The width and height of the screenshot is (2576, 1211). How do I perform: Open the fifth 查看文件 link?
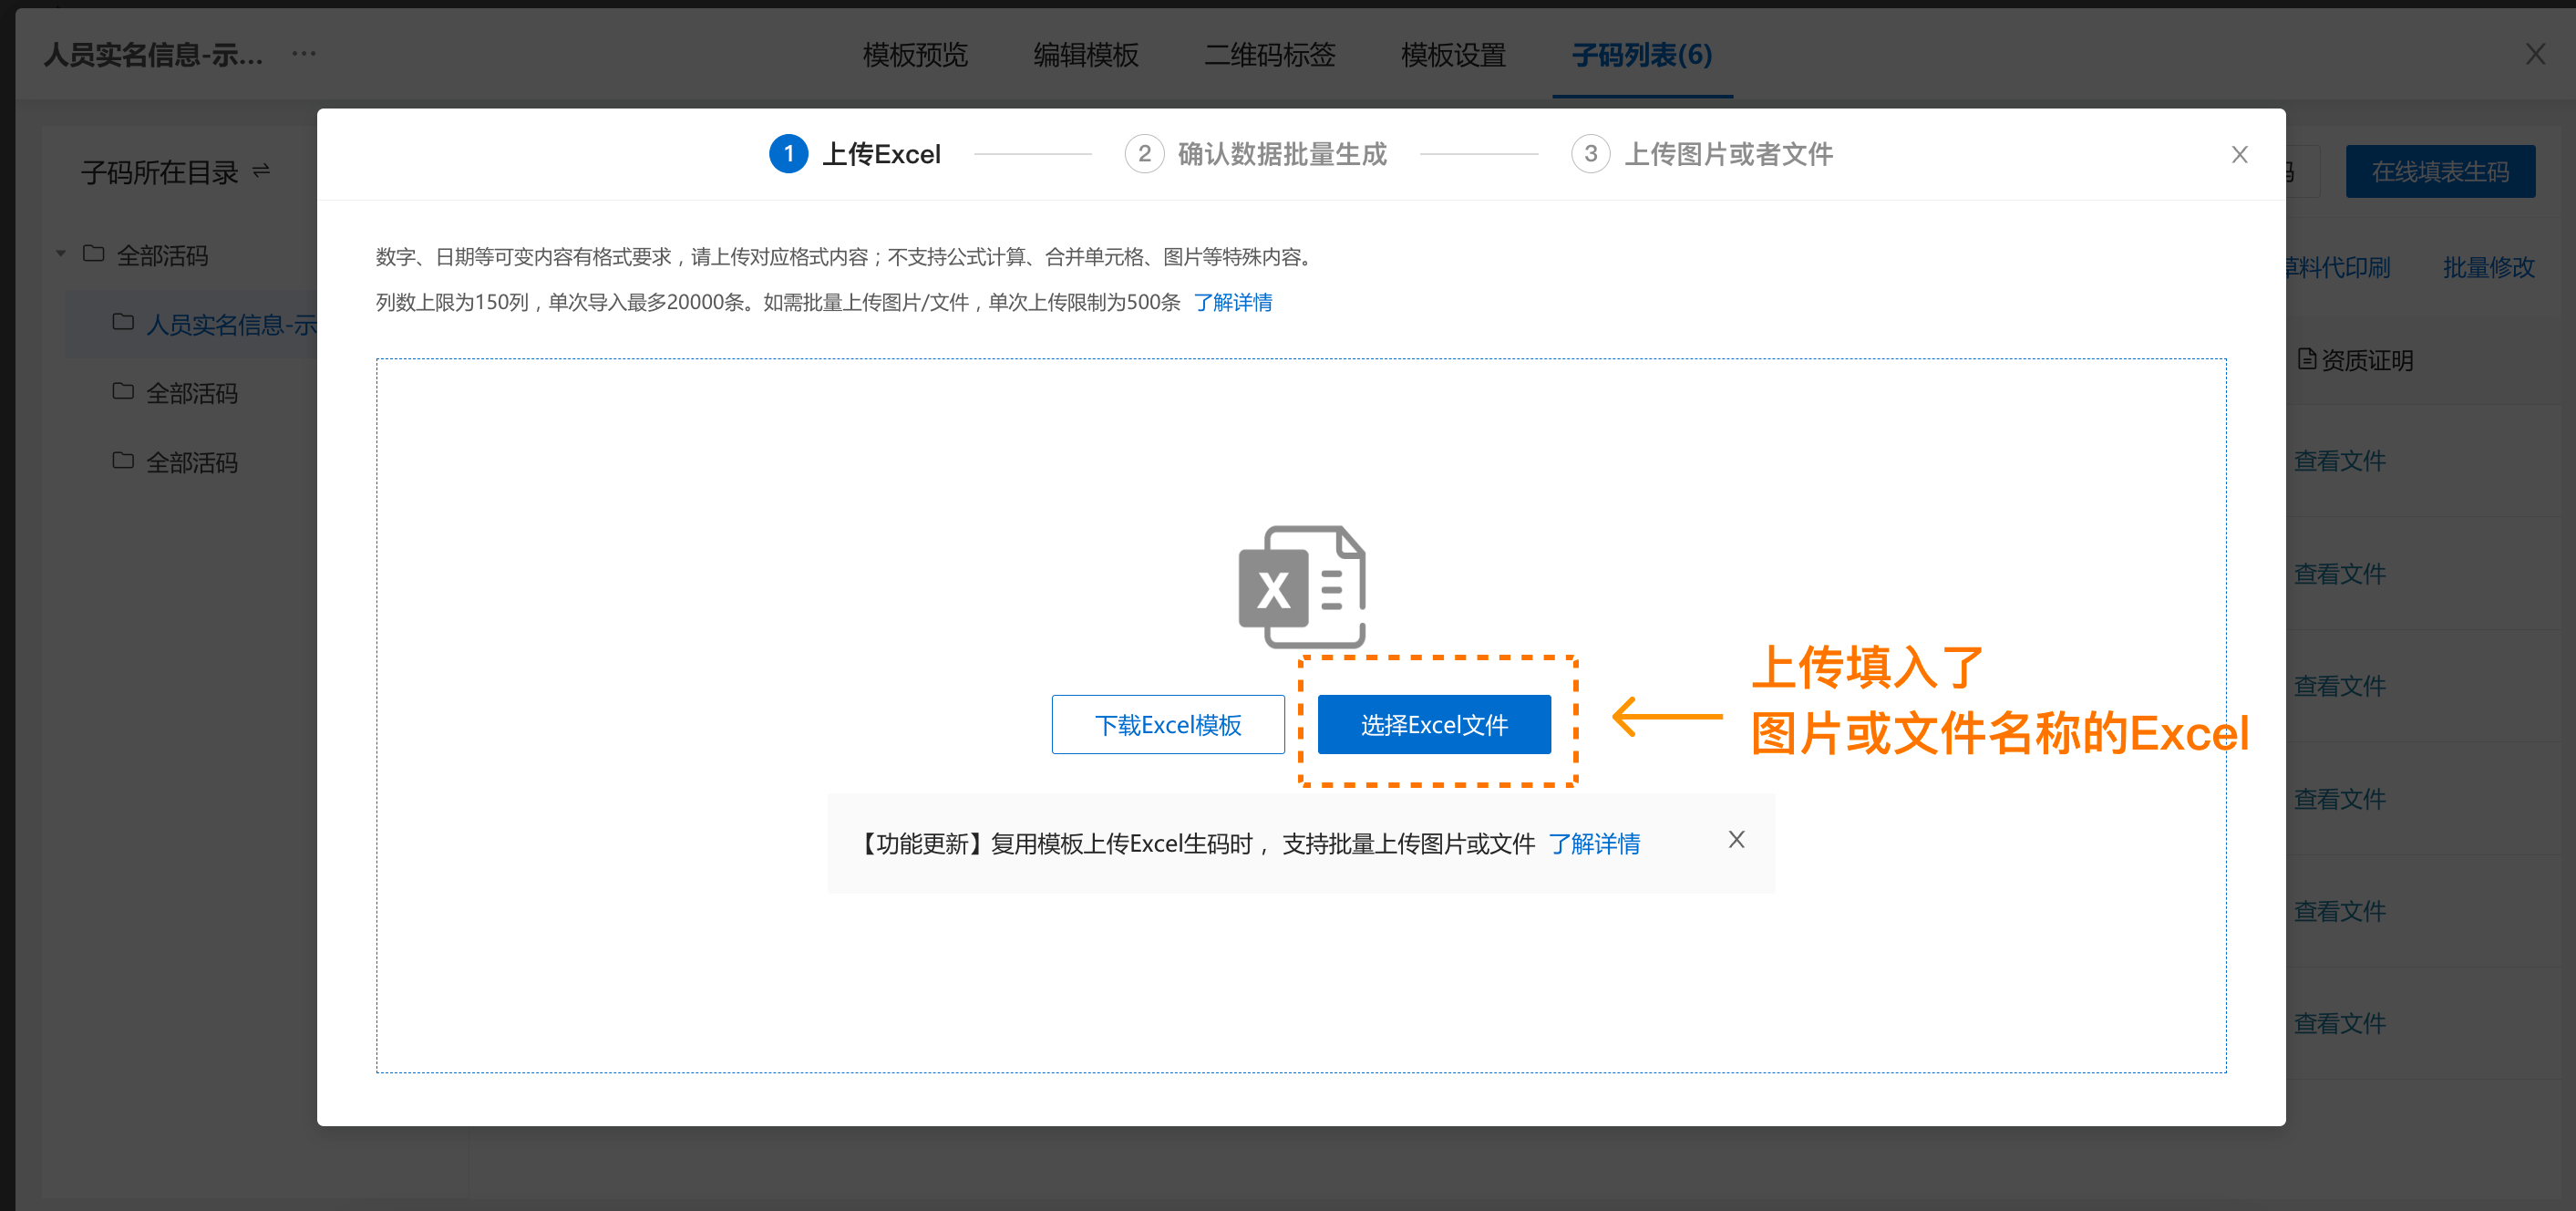pos(2339,911)
